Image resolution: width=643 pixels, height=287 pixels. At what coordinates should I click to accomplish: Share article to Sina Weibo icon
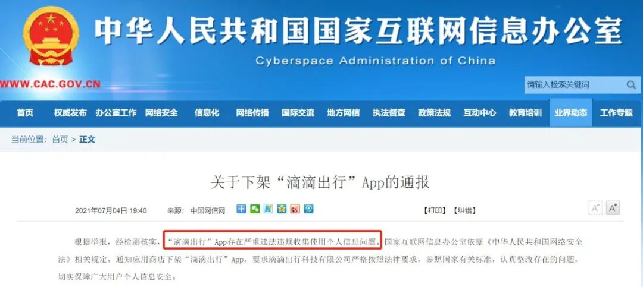pos(295,209)
